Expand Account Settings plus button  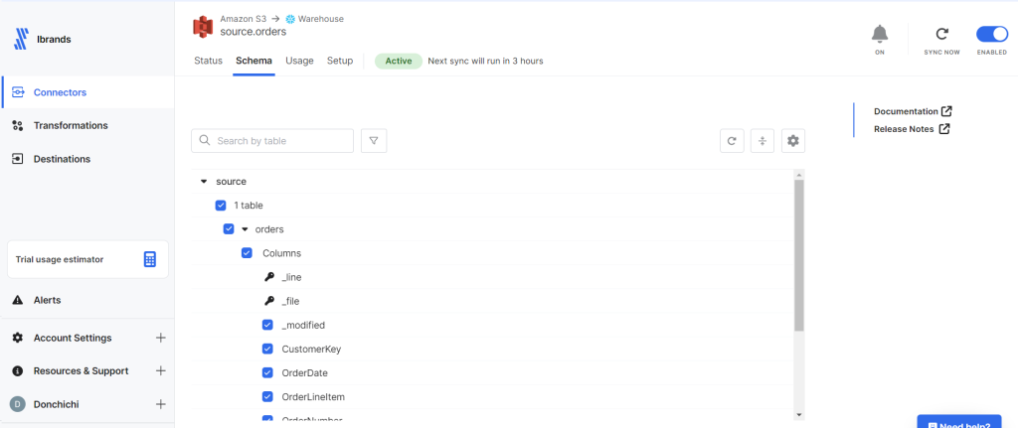point(161,338)
